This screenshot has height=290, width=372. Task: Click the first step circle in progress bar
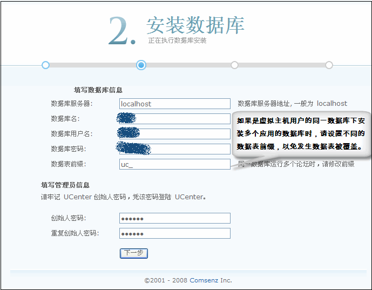(45, 65)
